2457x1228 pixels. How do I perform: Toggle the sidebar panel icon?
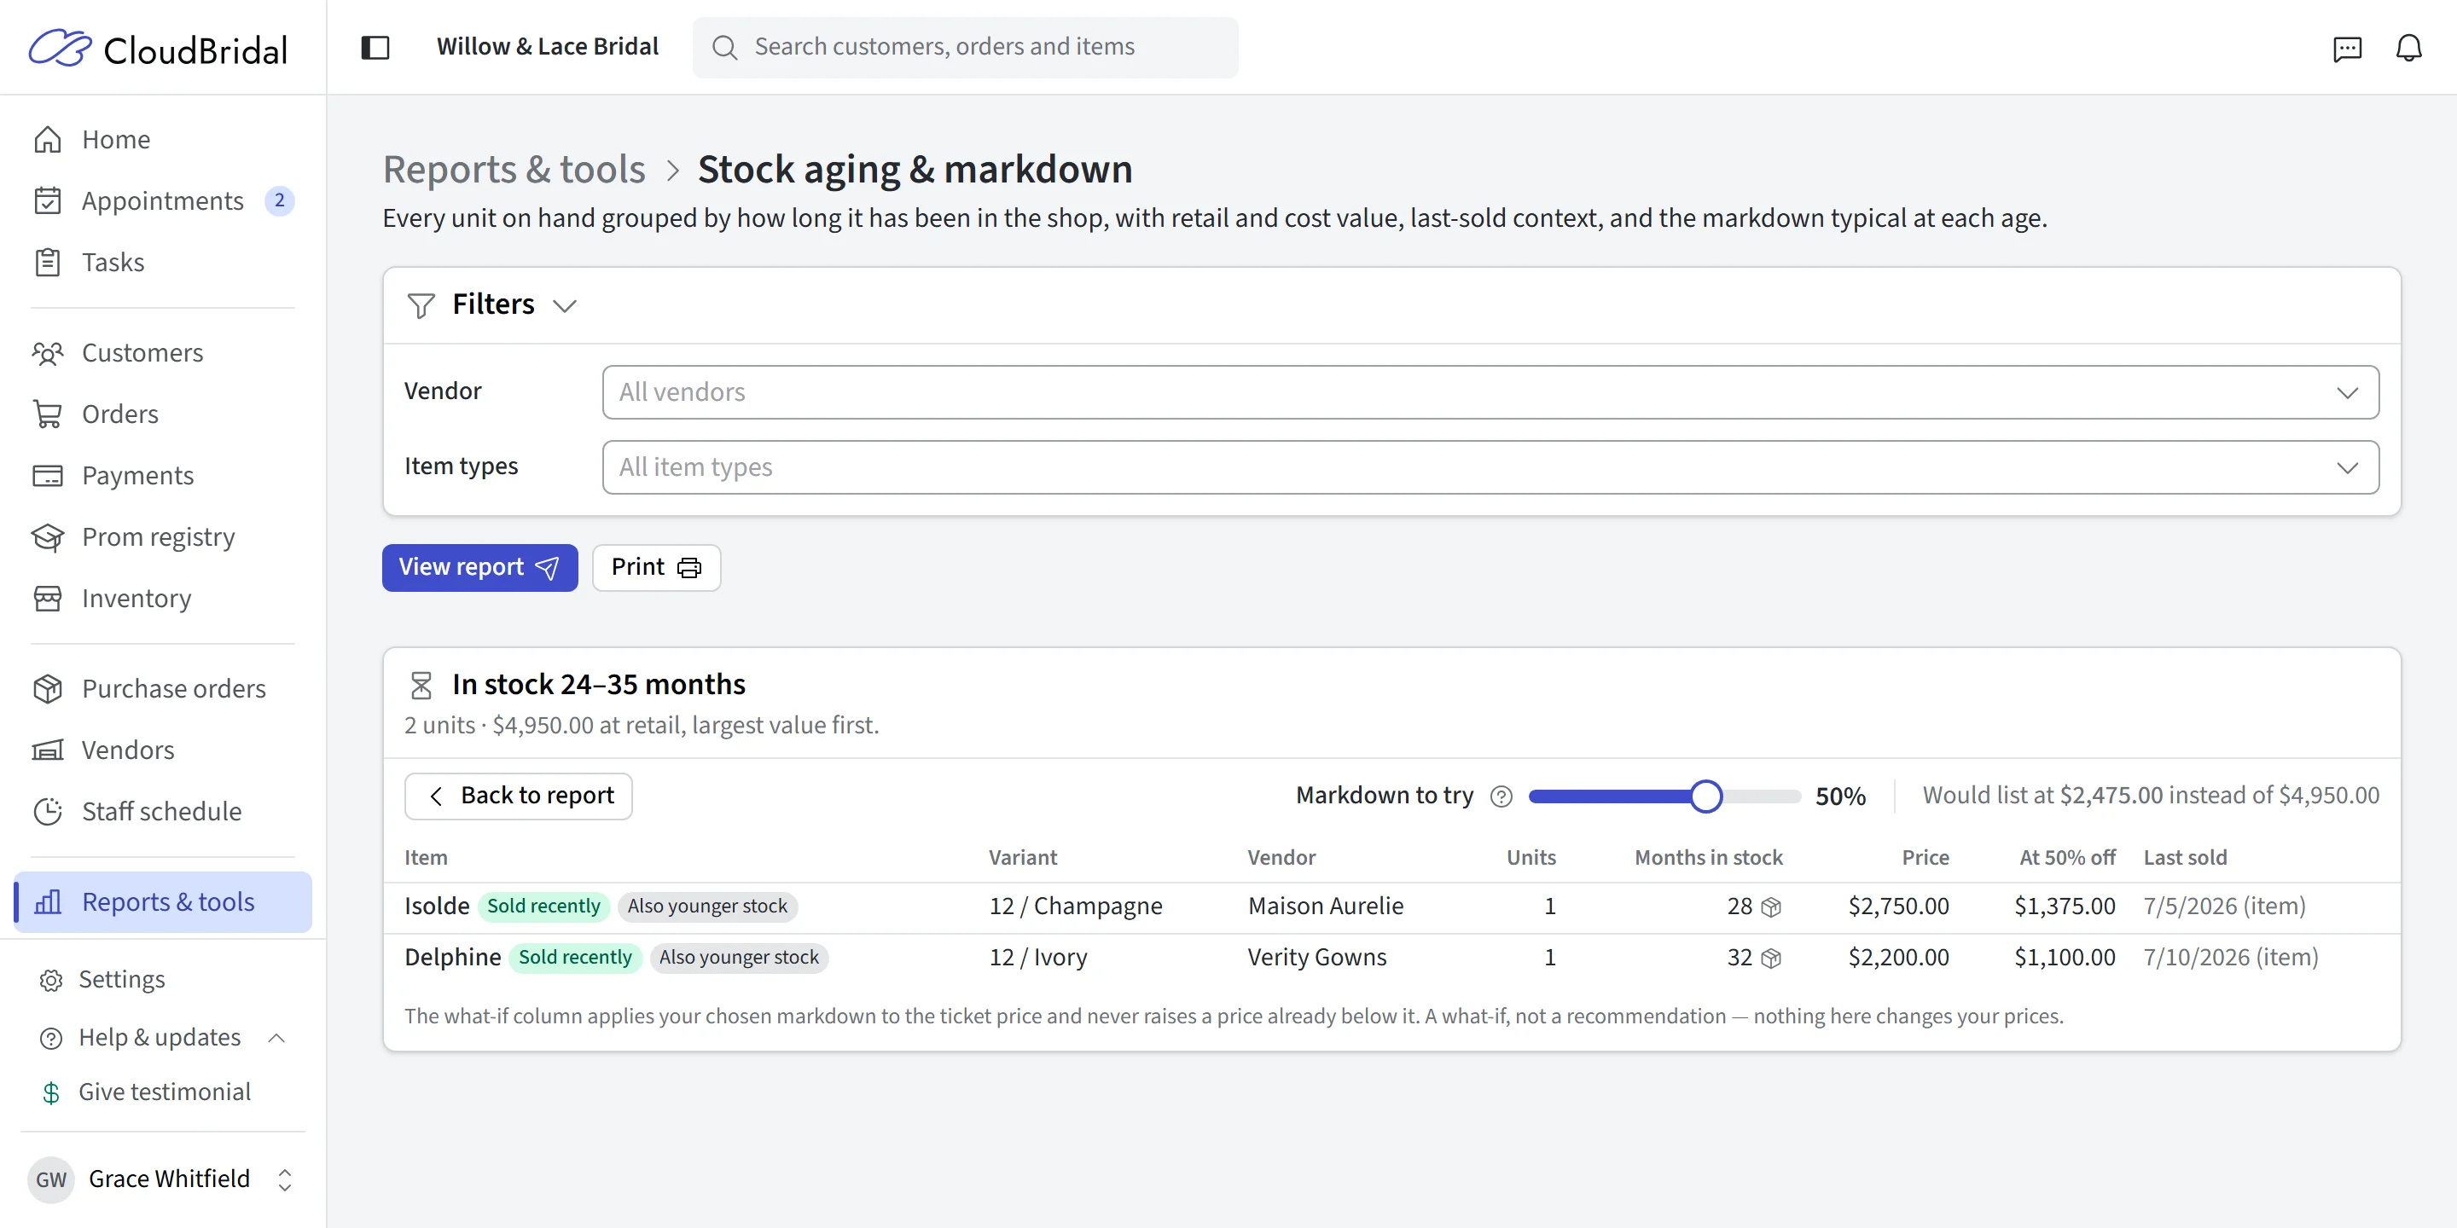(x=375, y=47)
